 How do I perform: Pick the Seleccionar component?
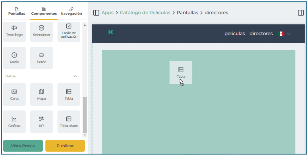point(41,31)
